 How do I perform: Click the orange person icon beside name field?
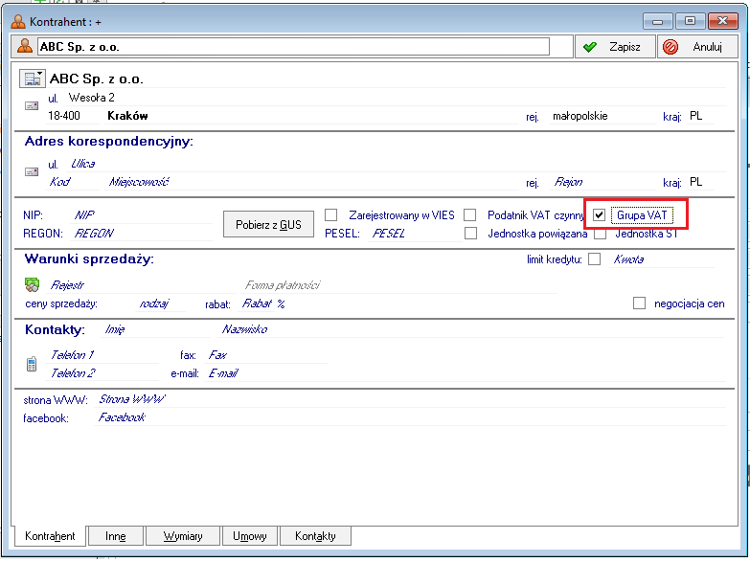[x=25, y=46]
